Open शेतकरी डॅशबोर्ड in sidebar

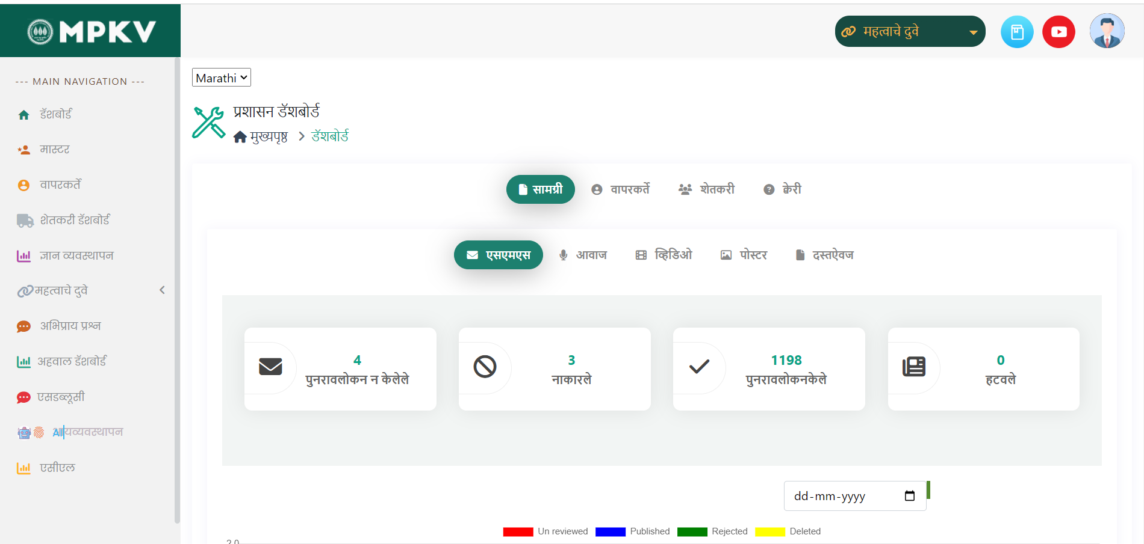pyautogui.click(x=75, y=221)
